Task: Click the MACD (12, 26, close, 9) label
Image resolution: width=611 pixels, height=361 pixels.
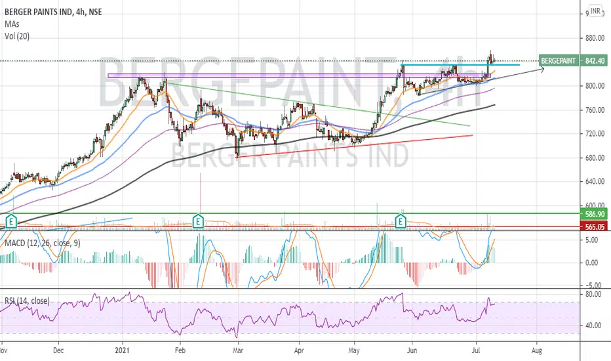Action: click(x=43, y=243)
